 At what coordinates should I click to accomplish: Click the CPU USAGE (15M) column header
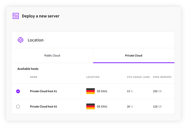click(x=138, y=77)
